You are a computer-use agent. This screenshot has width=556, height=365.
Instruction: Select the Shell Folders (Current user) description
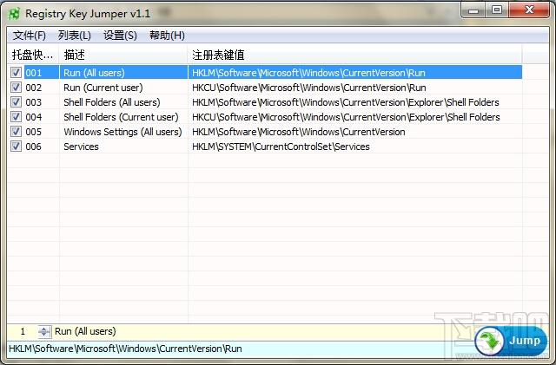121,117
